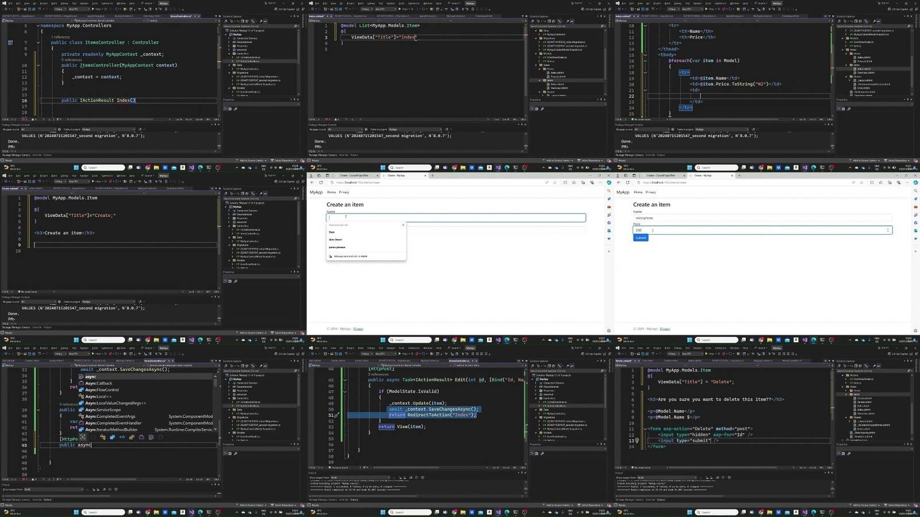This screenshot has width=920, height=517.
Task: Open Show output from dropdown below async code
Action: click(x=54, y=489)
